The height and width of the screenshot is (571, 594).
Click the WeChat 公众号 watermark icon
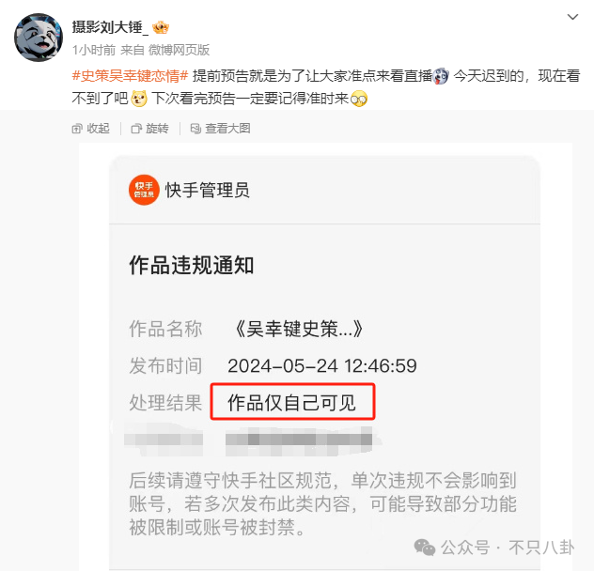pyautogui.click(x=424, y=548)
